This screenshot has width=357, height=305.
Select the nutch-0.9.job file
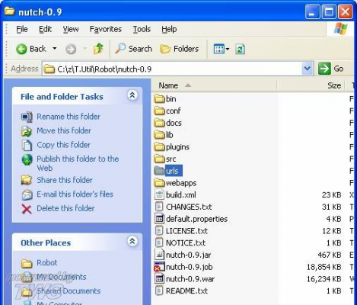183,267
